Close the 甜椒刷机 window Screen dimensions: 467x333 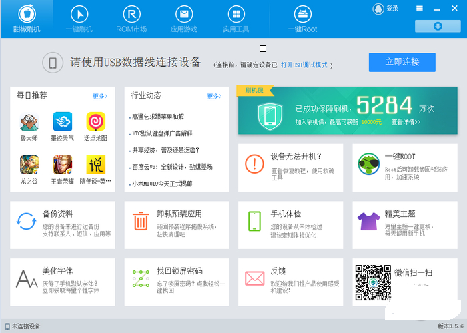click(454, 9)
